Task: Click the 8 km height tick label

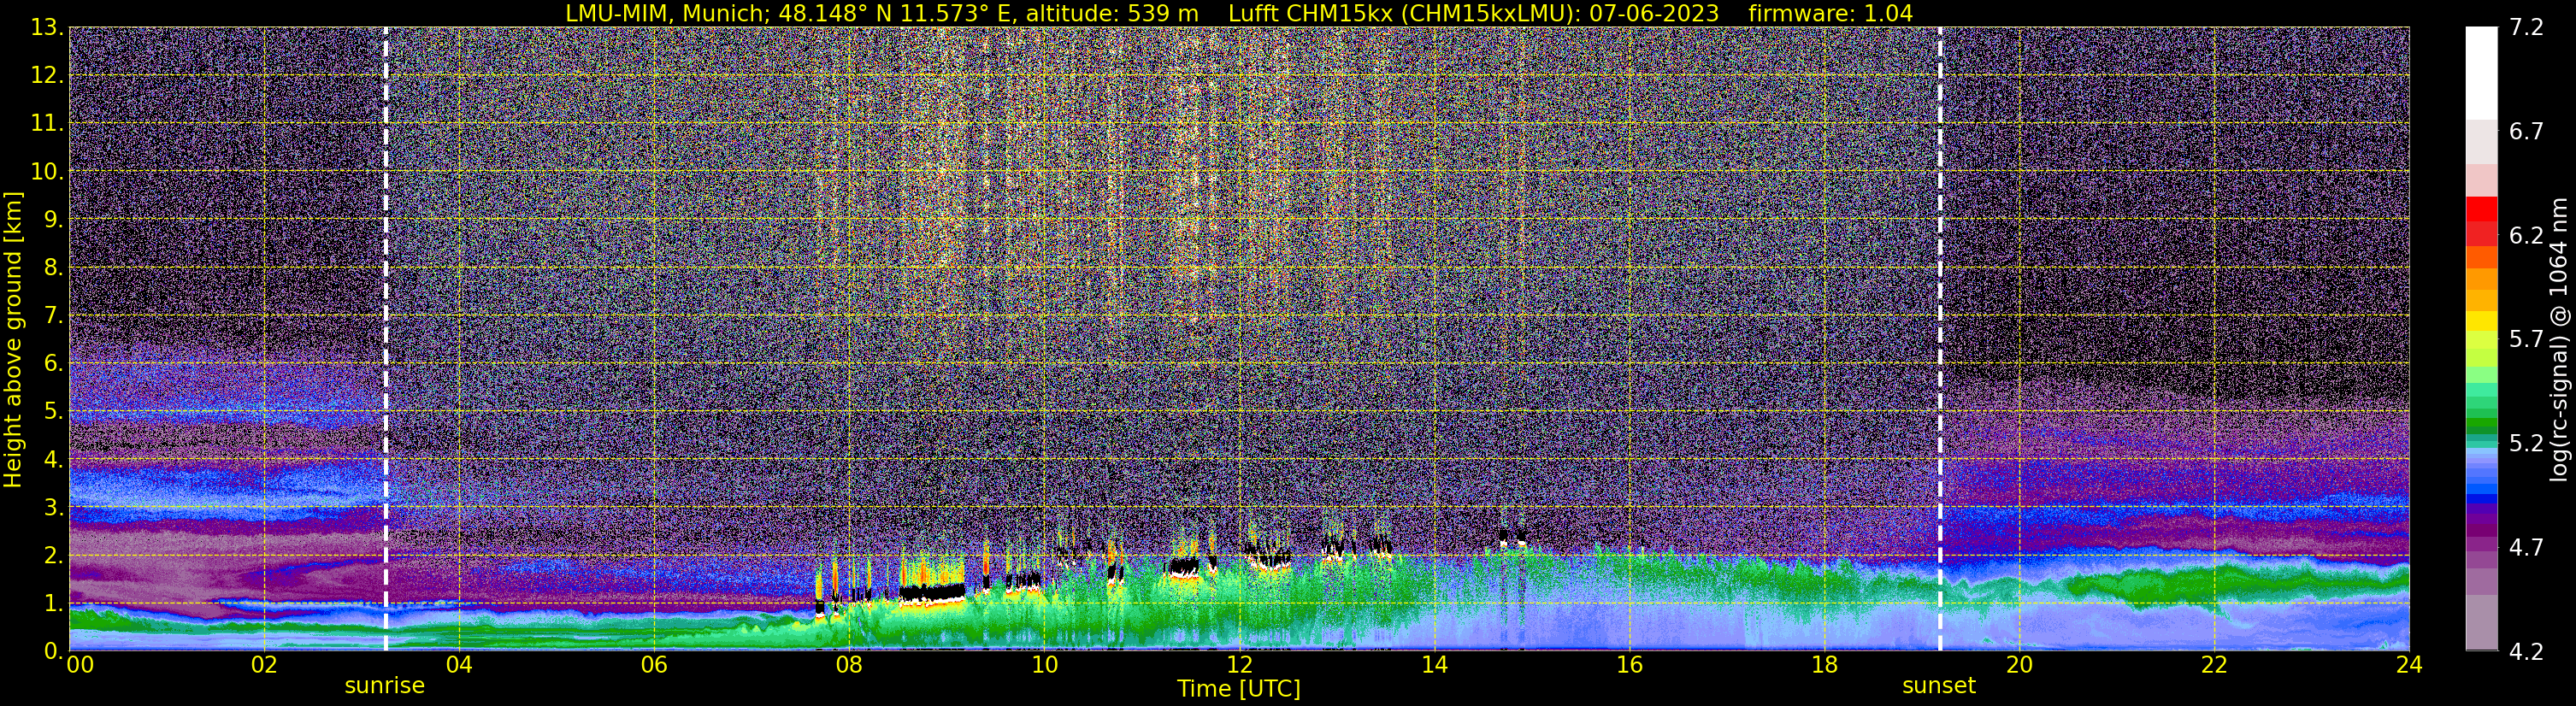Action: tap(54, 268)
